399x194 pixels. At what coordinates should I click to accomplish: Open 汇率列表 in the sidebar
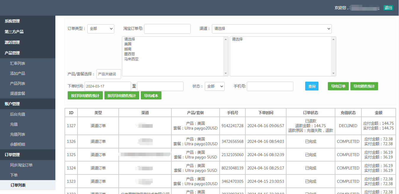17,64
